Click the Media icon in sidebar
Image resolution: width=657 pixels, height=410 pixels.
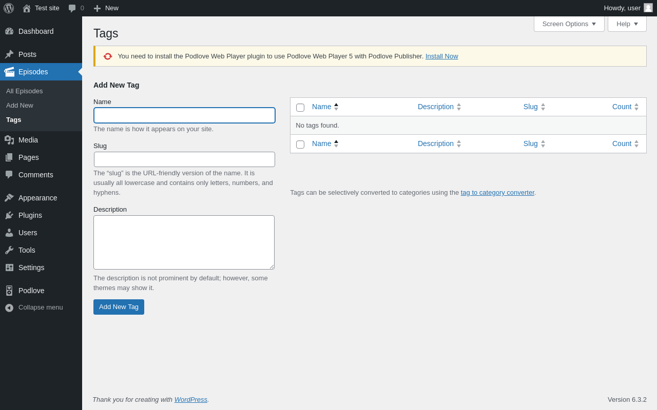click(x=9, y=140)
